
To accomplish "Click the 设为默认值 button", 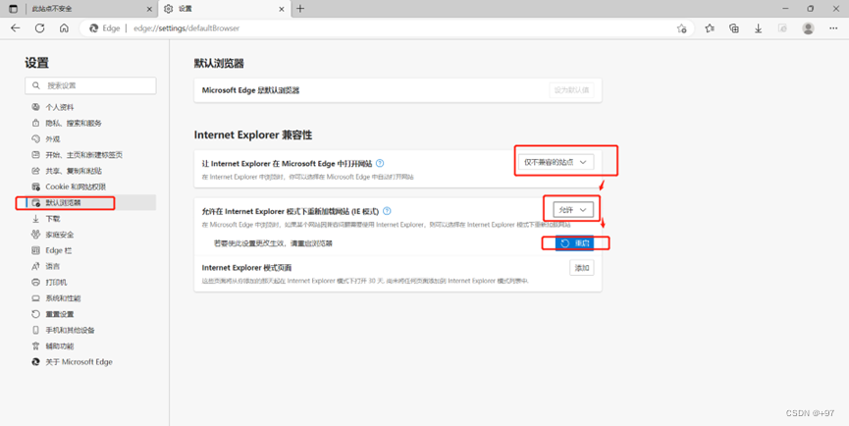I will click(571, 90).
